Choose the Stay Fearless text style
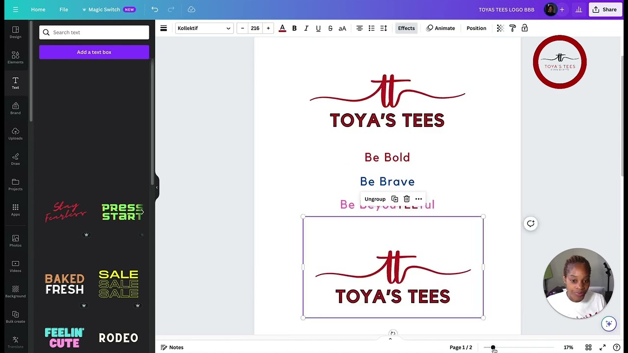The width and height of the screenshot is (628, 353). [66, 212]
